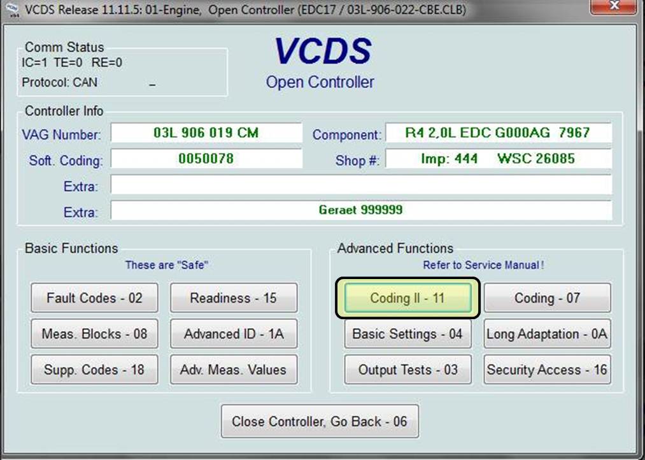Click the 'Protocol: CAN' text
This screenshot has height=460, width=645.
pos(60,82)
